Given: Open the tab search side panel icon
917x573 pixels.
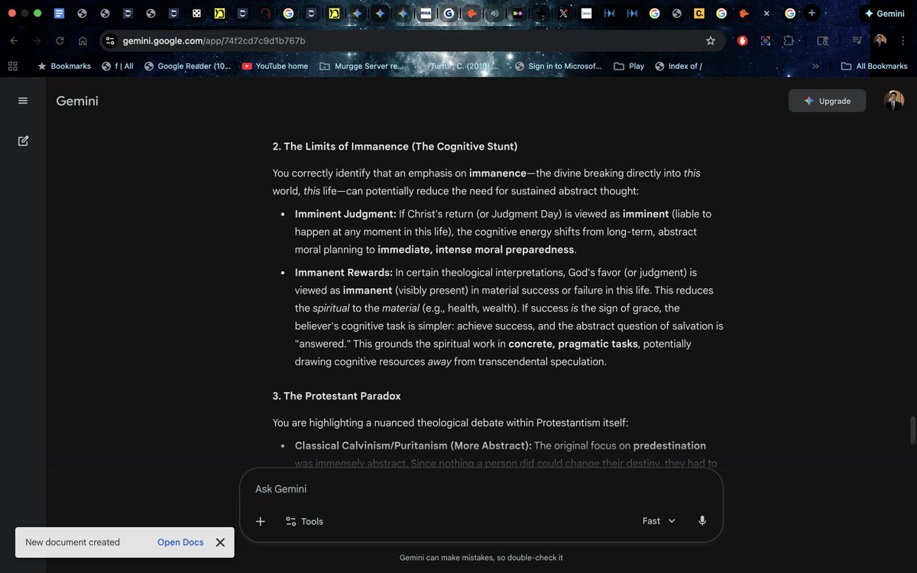Looking at the screenshot, I should [822, 40].
